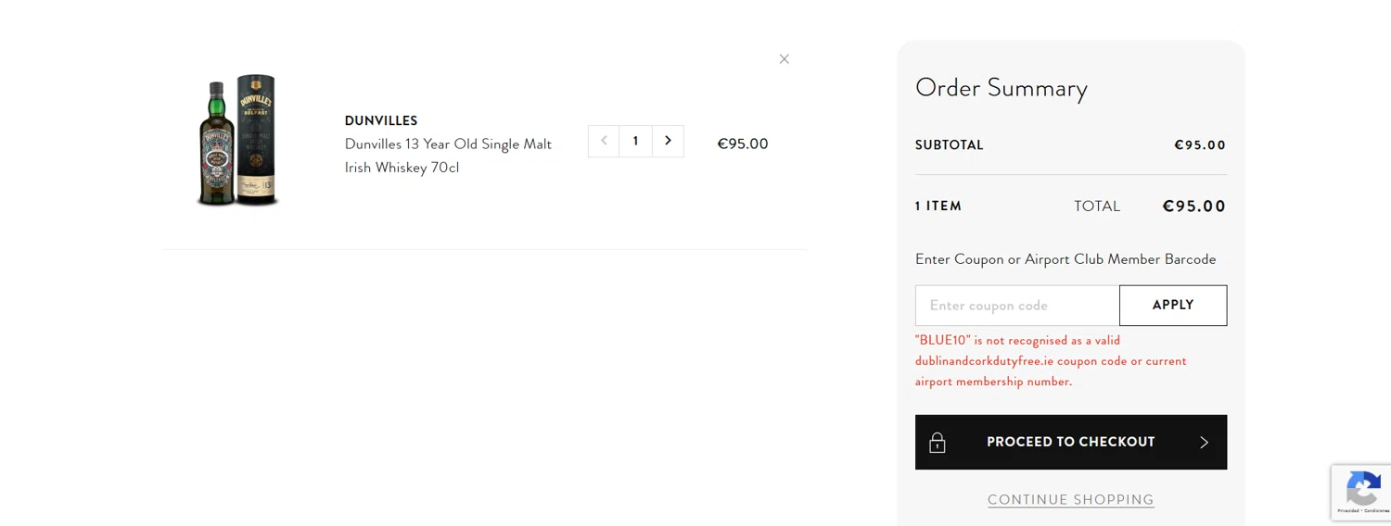The image size is (1391, 526).
Task: Decrease the whiskey quantity with left arrow
Action: 604,142
